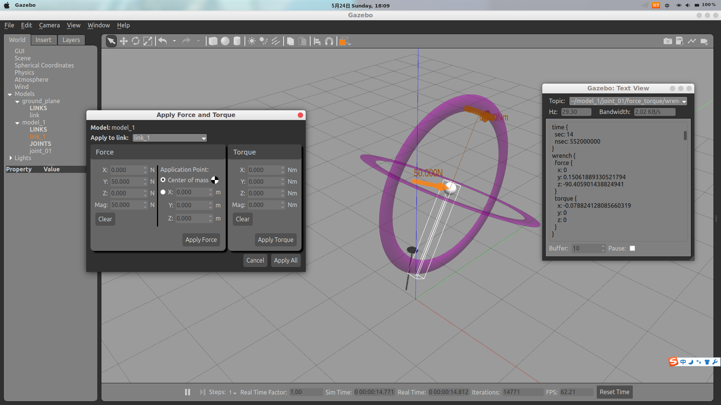Switch to the Insert tab
Viewport: 721px width, 405px height.
pyautogui.click(x=43, y=40)
